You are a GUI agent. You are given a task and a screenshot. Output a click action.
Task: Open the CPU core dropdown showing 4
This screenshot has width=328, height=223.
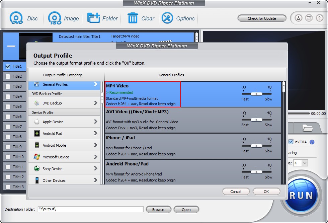coord(301,163)
